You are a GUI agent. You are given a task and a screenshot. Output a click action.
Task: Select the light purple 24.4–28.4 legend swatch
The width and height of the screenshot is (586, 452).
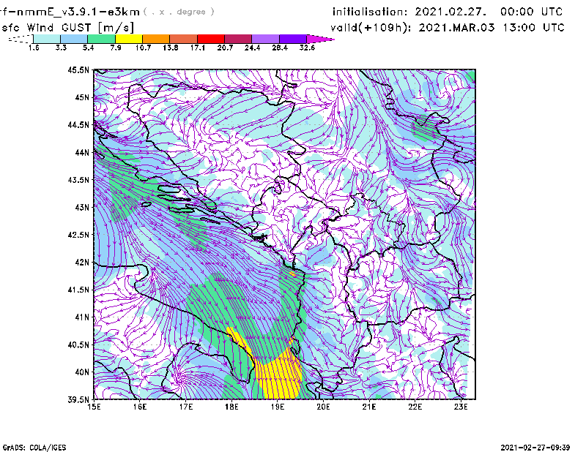265,39
